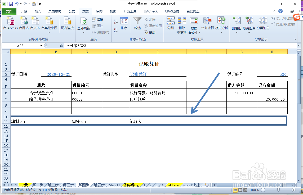Image resolution: width=303 pixels, height=195 pixels.
Task: Minimize the ribbon with the caret
Action: click(x=275, y=11)
